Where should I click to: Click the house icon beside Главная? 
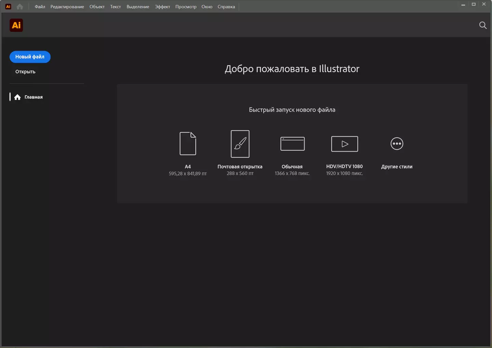tap(17, 97)
